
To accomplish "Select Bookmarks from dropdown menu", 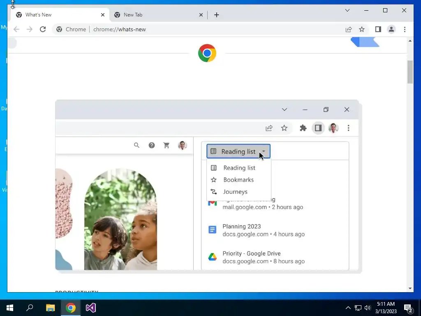I will point(239,180).
